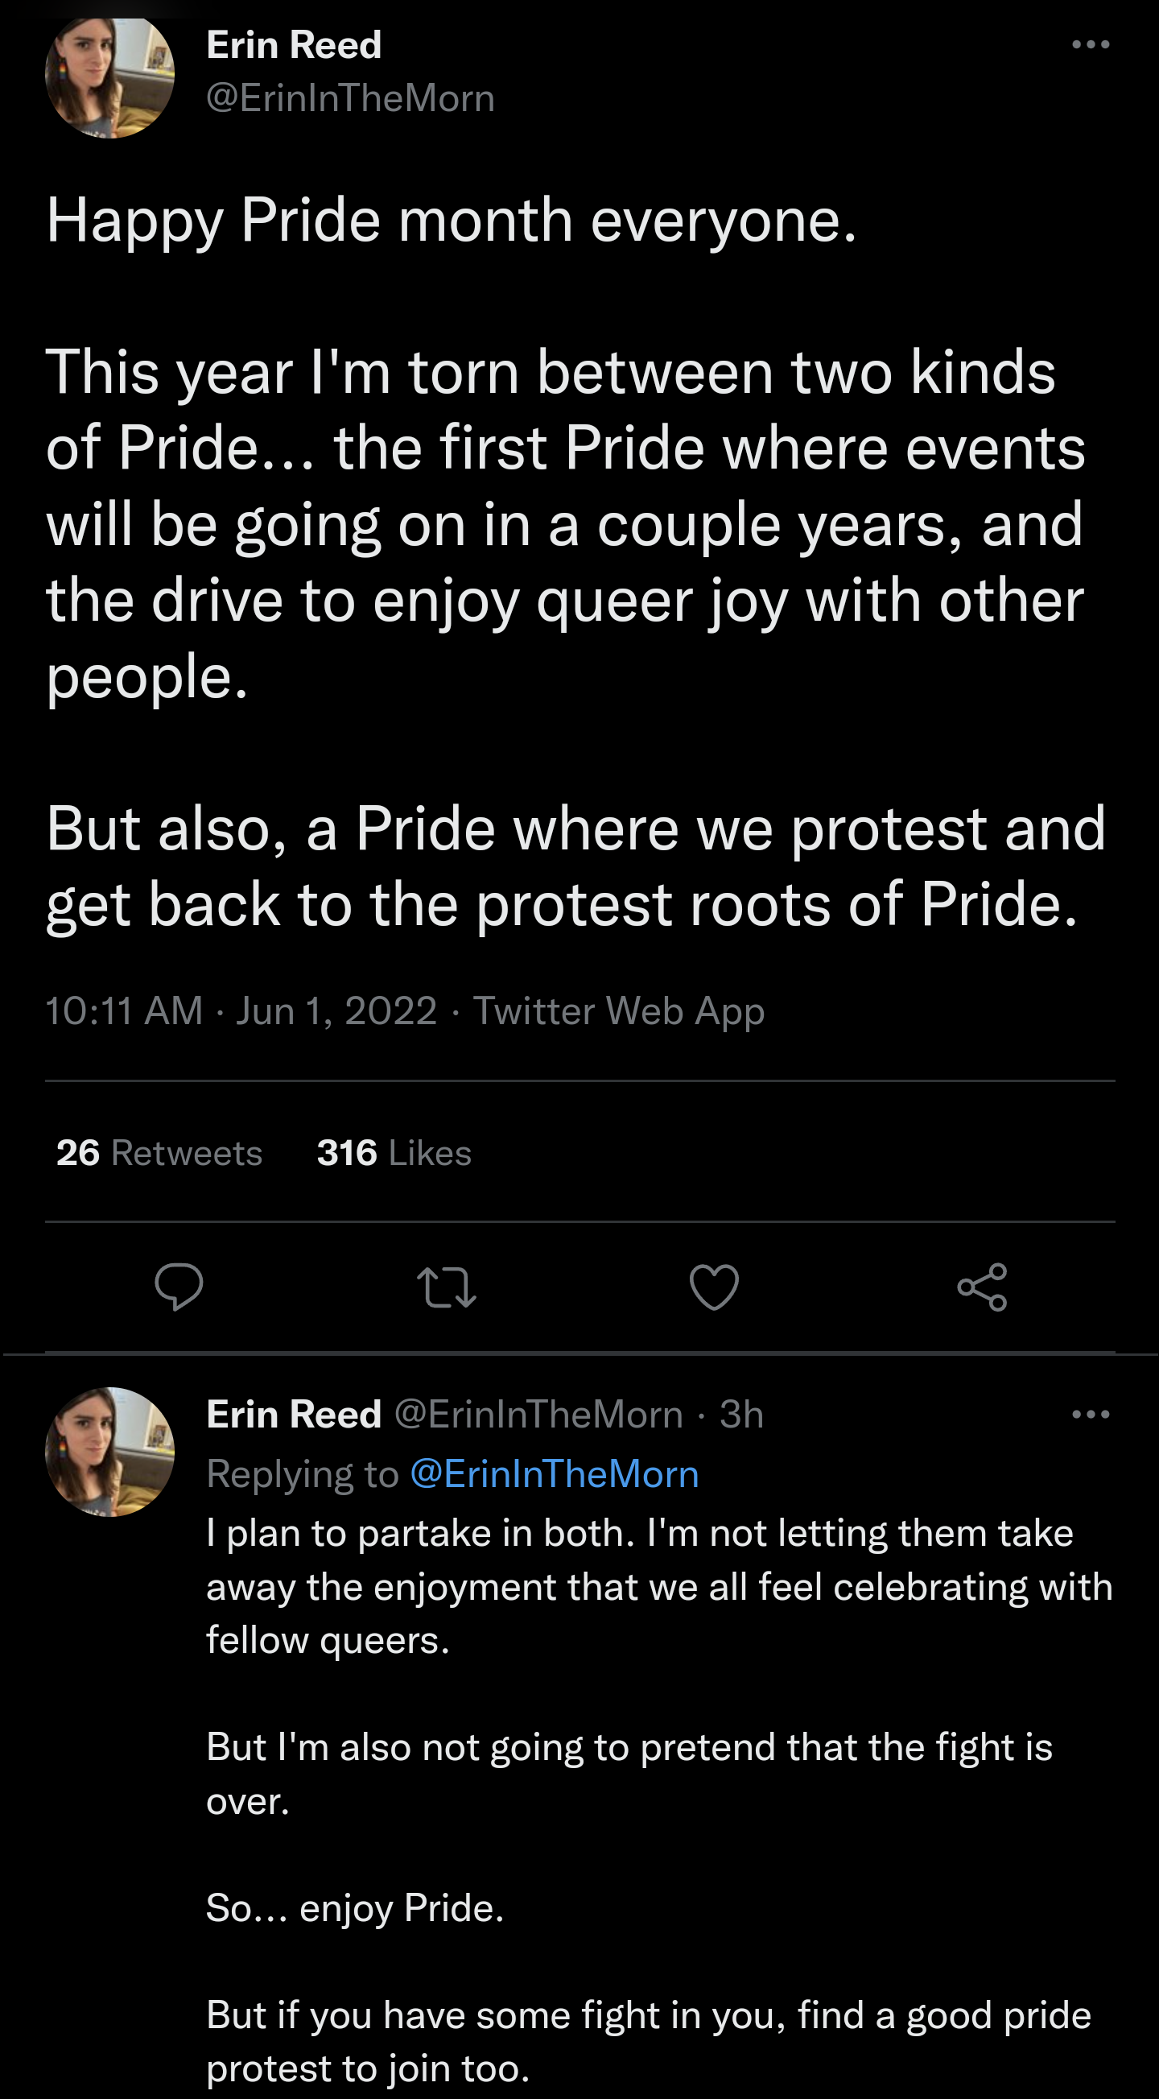This screenshot has width=1159, height=2099.
Task: Open the main tweet's three-dot menu
Action: pos(1091,45)
